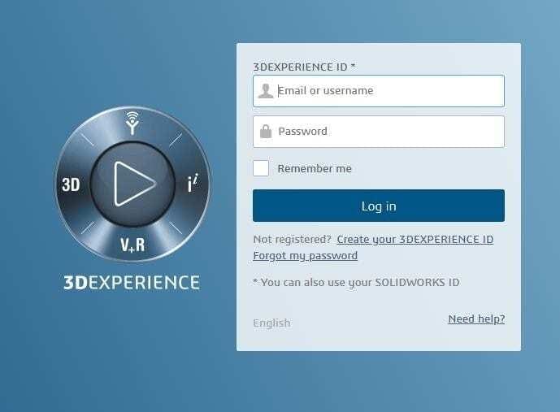The height and width of the screenshot is (412, 560).
Task: Click the 'Not registered?' text
Action: click(x=292, y=239)
